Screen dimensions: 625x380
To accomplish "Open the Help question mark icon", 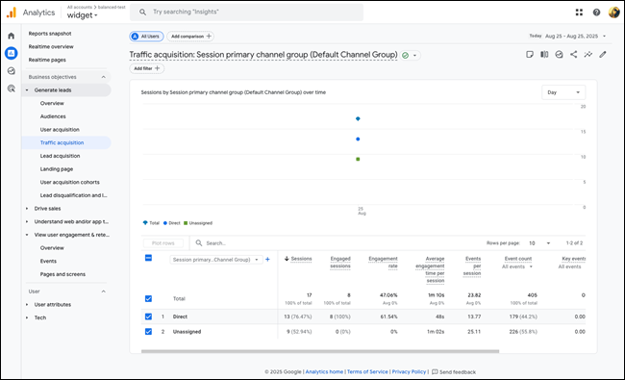I will pos(596,13).
